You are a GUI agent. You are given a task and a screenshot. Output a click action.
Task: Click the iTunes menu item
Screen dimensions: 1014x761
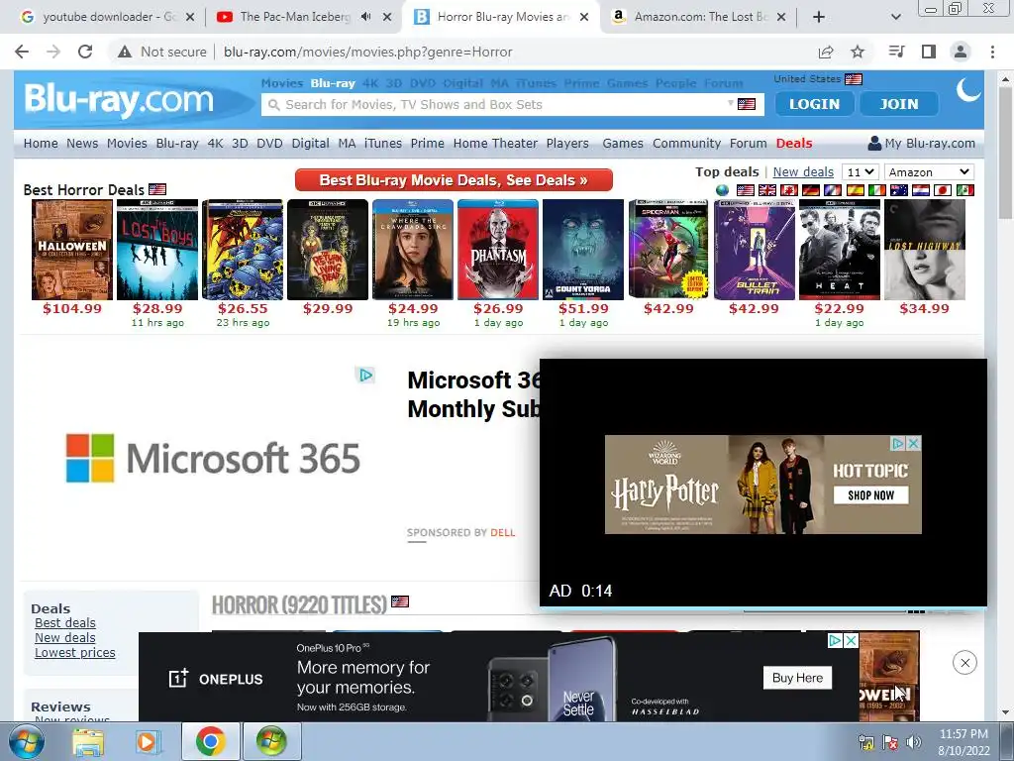coord(383,143)
